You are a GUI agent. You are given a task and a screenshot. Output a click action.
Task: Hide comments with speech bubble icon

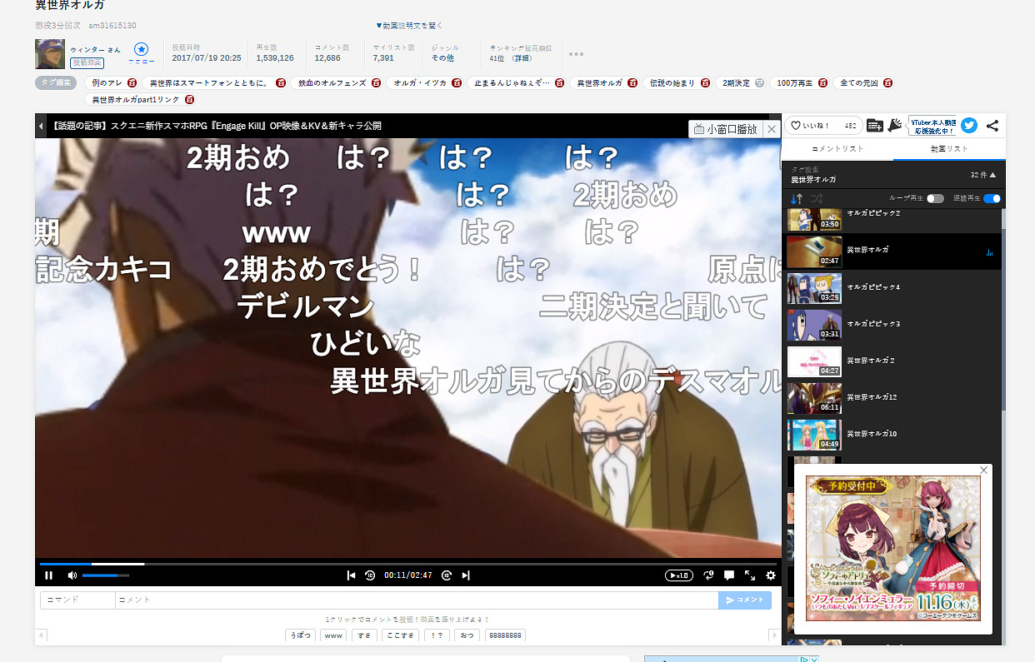pyautogui.click(x=729, y=575)
